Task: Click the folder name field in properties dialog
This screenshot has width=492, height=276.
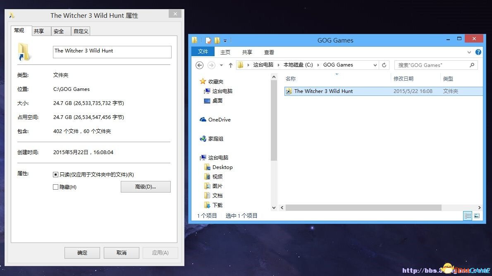Action: [x=112, y=52]
